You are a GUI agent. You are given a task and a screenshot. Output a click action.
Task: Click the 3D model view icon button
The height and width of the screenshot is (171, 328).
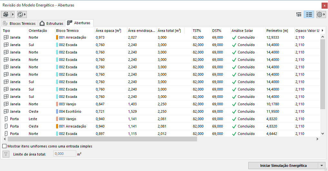6,14
